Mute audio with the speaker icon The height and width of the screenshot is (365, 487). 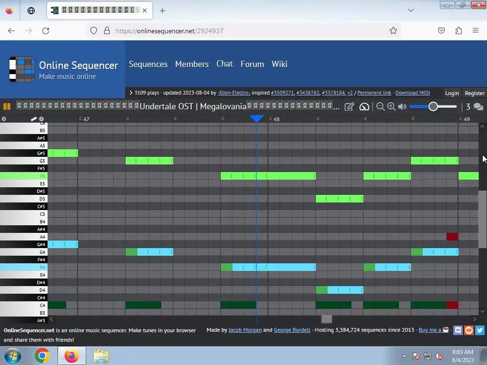pos(402,107)
